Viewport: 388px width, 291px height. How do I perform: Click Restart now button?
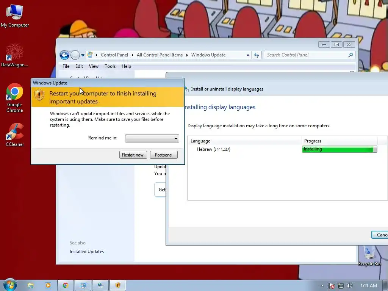[x=133, y=155]
